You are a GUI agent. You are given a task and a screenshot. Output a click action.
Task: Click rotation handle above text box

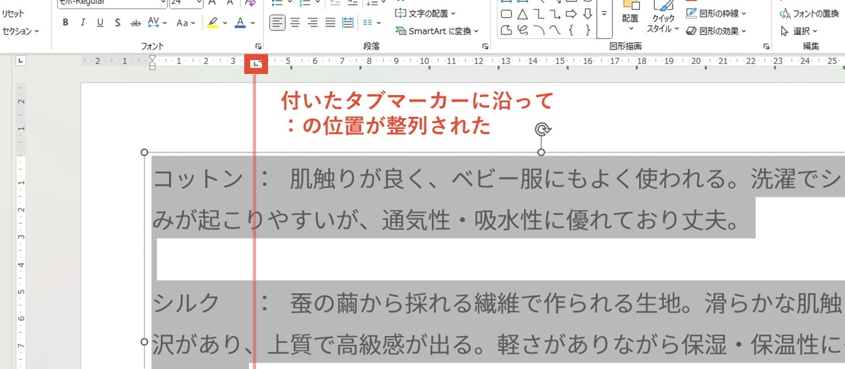[x=541, y=129]
